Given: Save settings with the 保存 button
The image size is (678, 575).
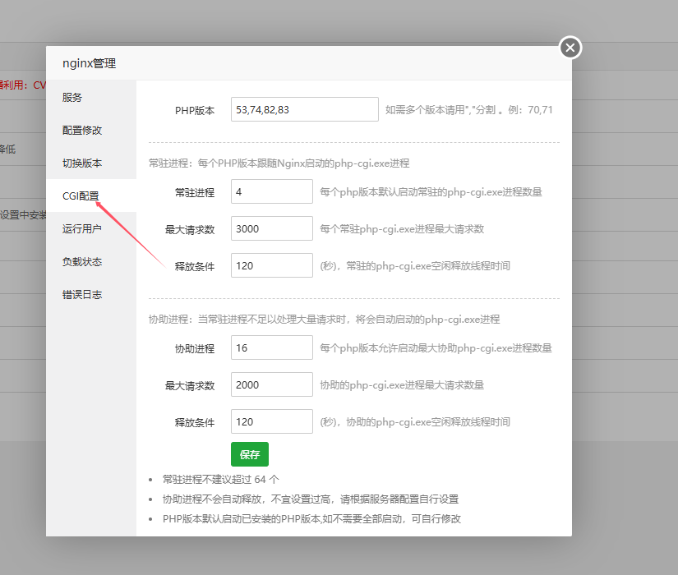Looking at the screenshot, I should (250, 454).
